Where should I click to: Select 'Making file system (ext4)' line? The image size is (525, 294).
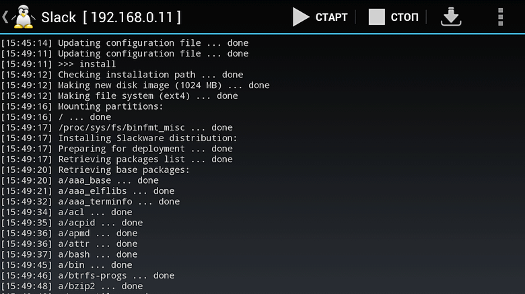coord(119,96)
